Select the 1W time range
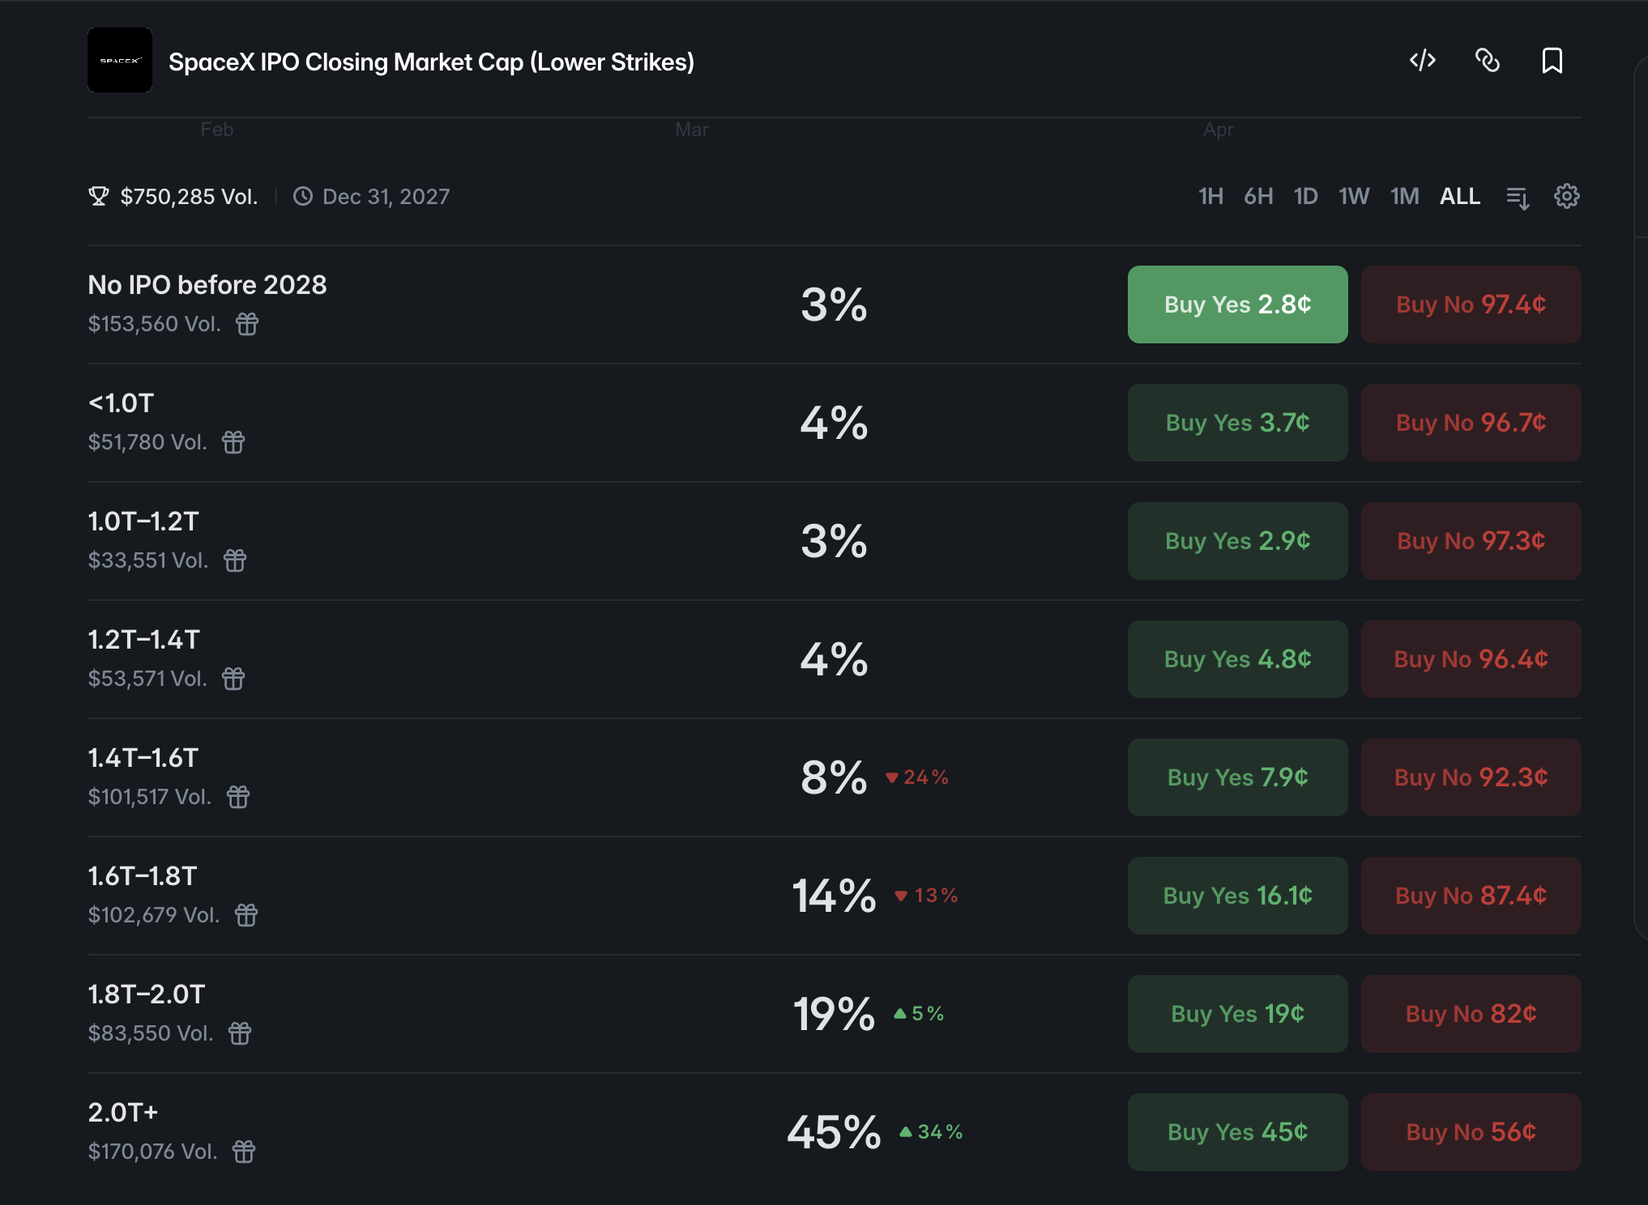This screenshot has height=1205, width=1648. [x=1354, y=196]
